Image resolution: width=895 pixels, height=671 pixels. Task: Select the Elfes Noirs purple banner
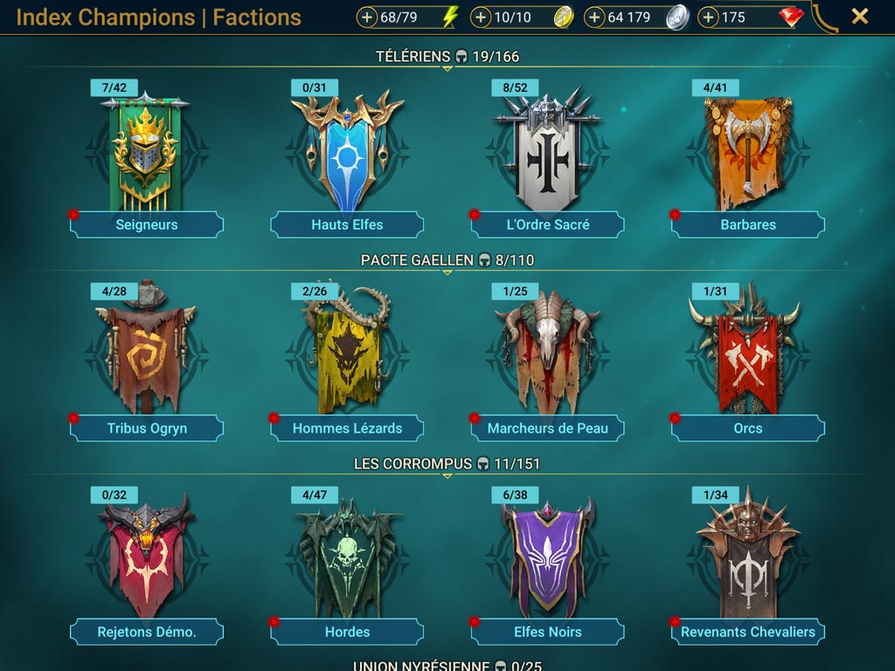pyautogui.click(x=547, y=556)
